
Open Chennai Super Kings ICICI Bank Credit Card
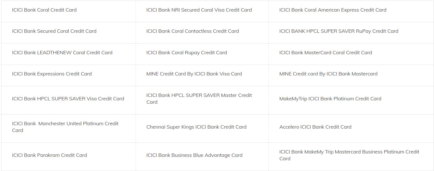click(x=196, y=127)
